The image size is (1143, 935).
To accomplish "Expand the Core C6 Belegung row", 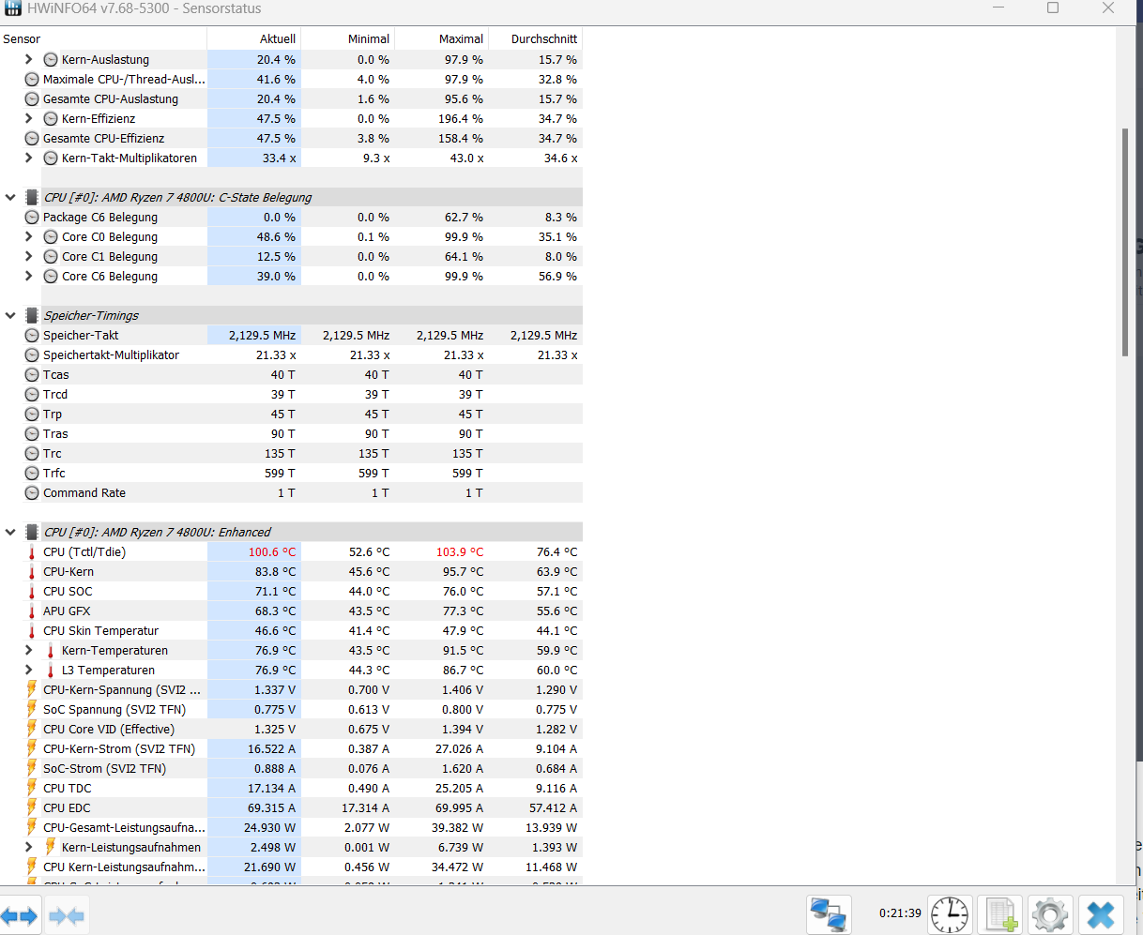I will click(28, 276).
